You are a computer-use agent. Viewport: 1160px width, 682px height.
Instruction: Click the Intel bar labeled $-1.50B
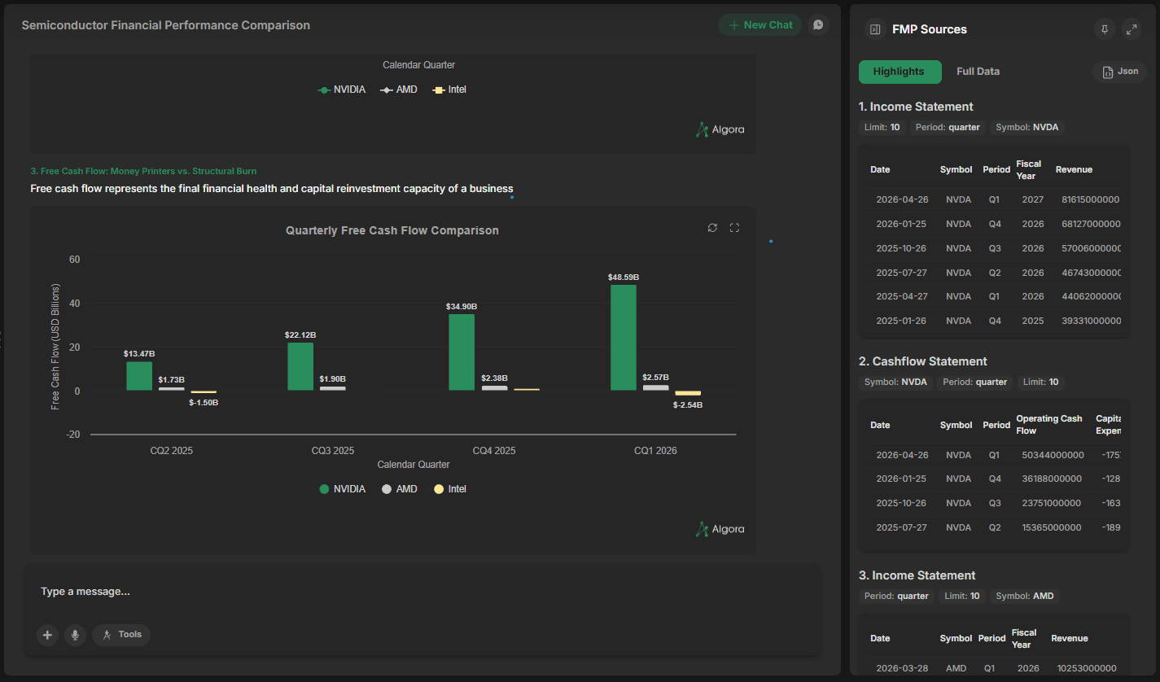pos(204,392)
